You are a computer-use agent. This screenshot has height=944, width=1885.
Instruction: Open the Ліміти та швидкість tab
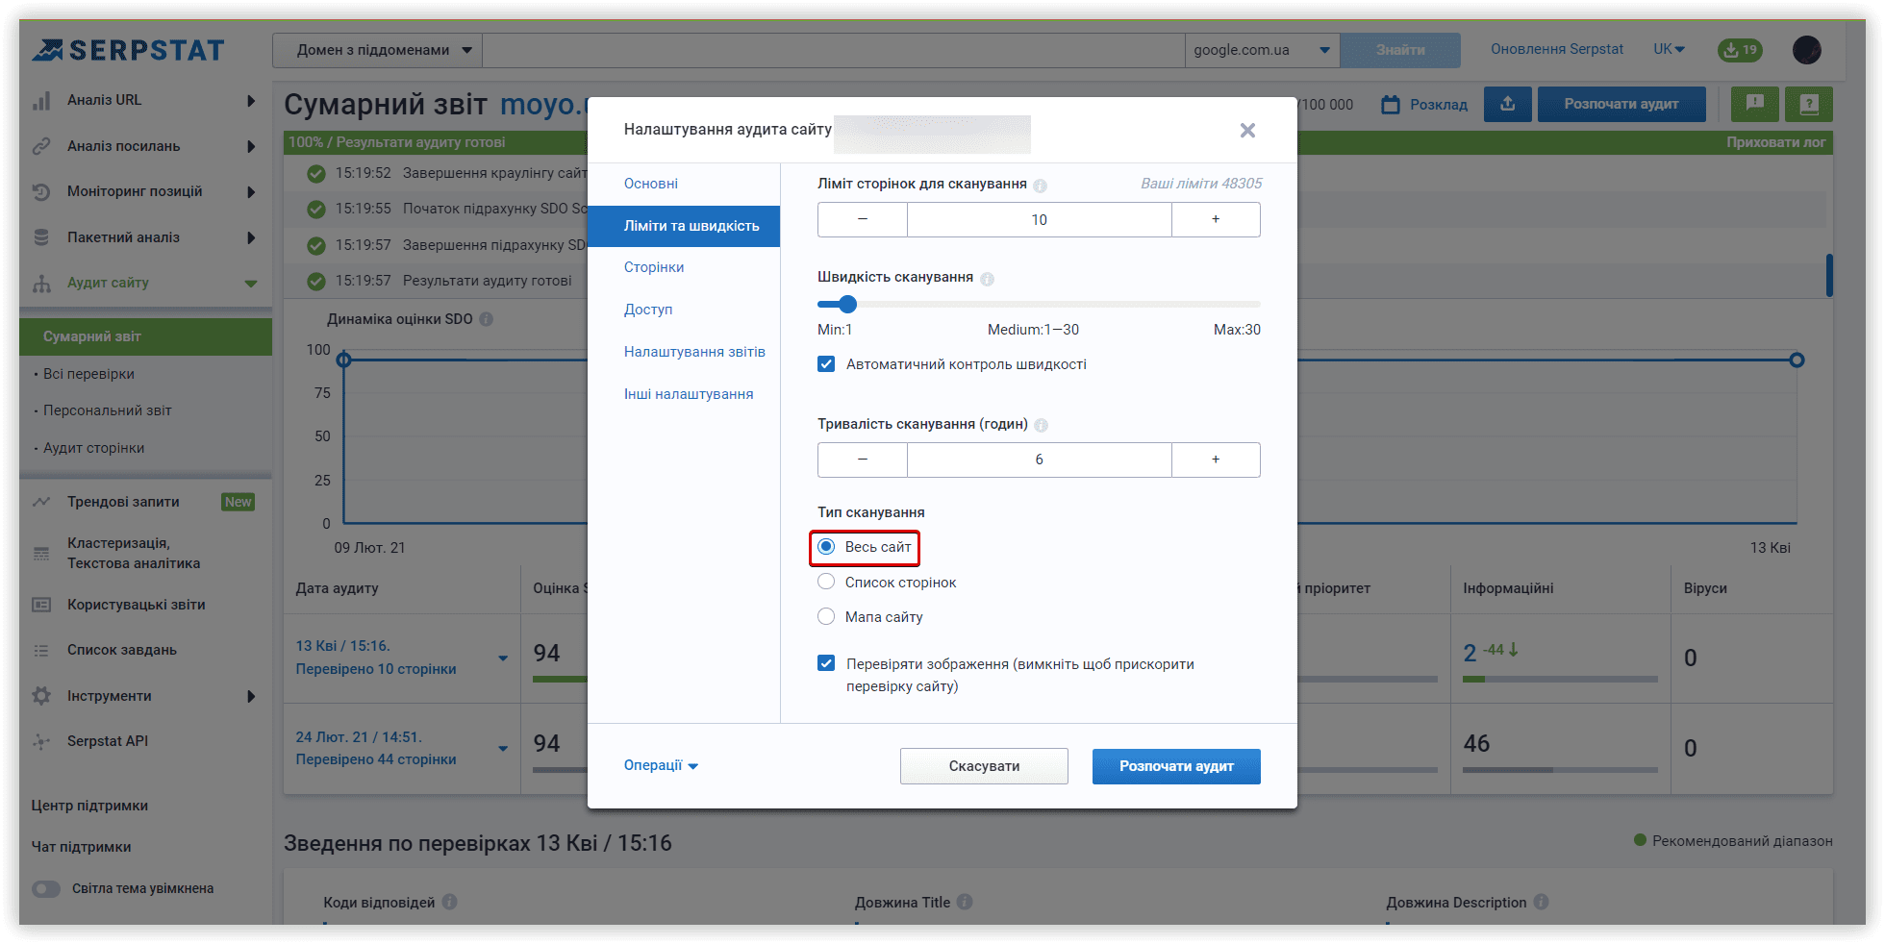684,226
